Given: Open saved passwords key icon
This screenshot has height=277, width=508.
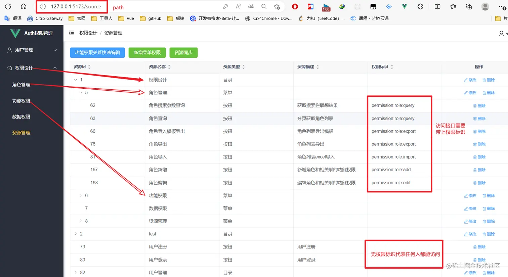Looking at the screenshot, I should coord(225,6).
